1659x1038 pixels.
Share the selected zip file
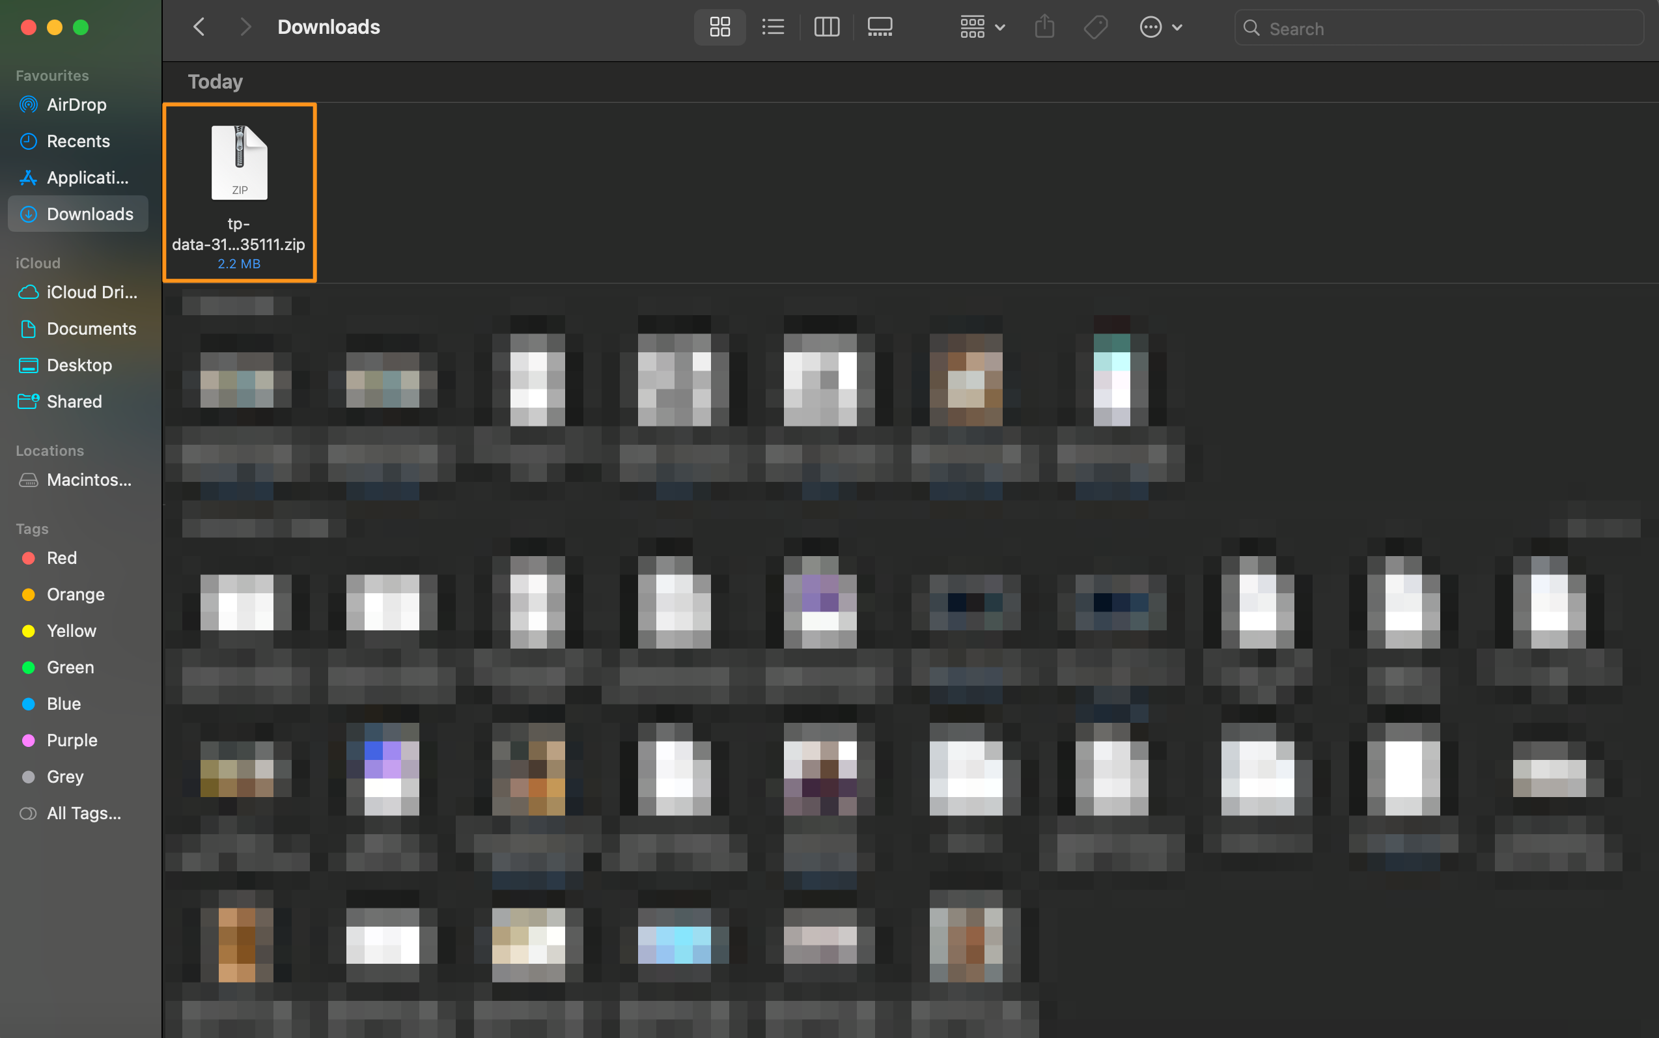(x=1044, y=27)
